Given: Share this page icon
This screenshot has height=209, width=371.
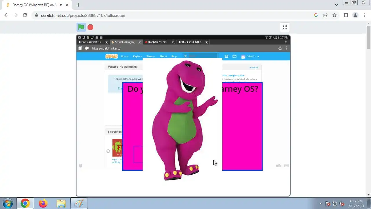Looking at the screenshot, I should [325, 15].
